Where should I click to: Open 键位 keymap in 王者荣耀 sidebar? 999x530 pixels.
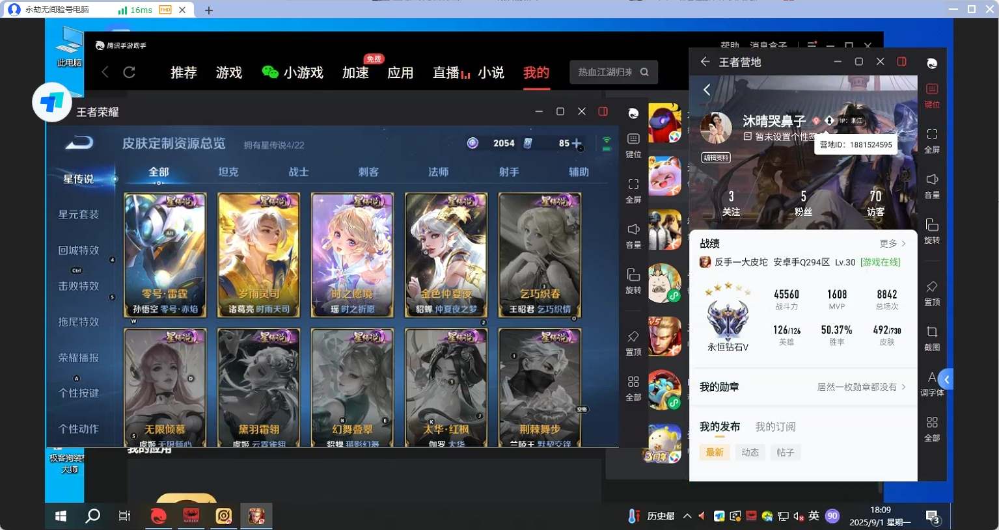tap(633, 145)
